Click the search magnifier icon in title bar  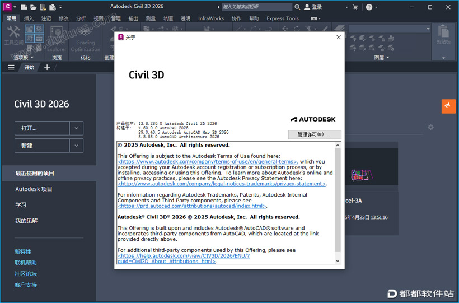click(x=297, y=7)
